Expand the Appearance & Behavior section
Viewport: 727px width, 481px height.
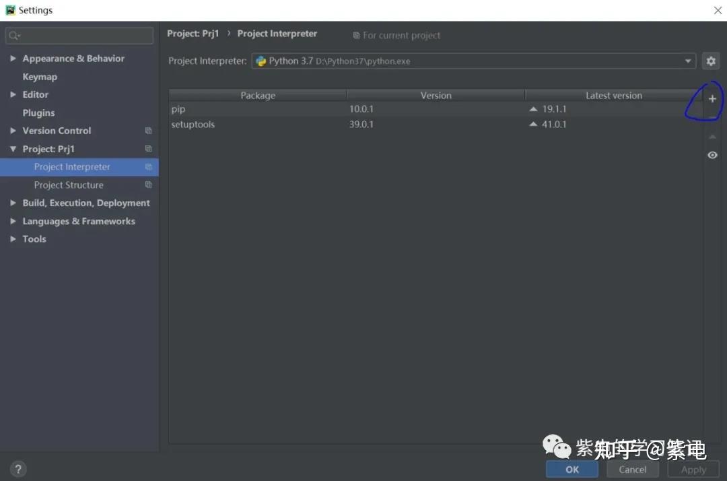tap(11, 59)
